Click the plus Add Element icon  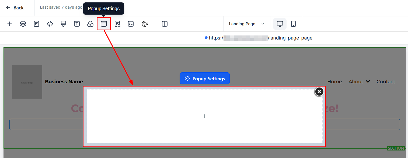[x=9, y=24]
